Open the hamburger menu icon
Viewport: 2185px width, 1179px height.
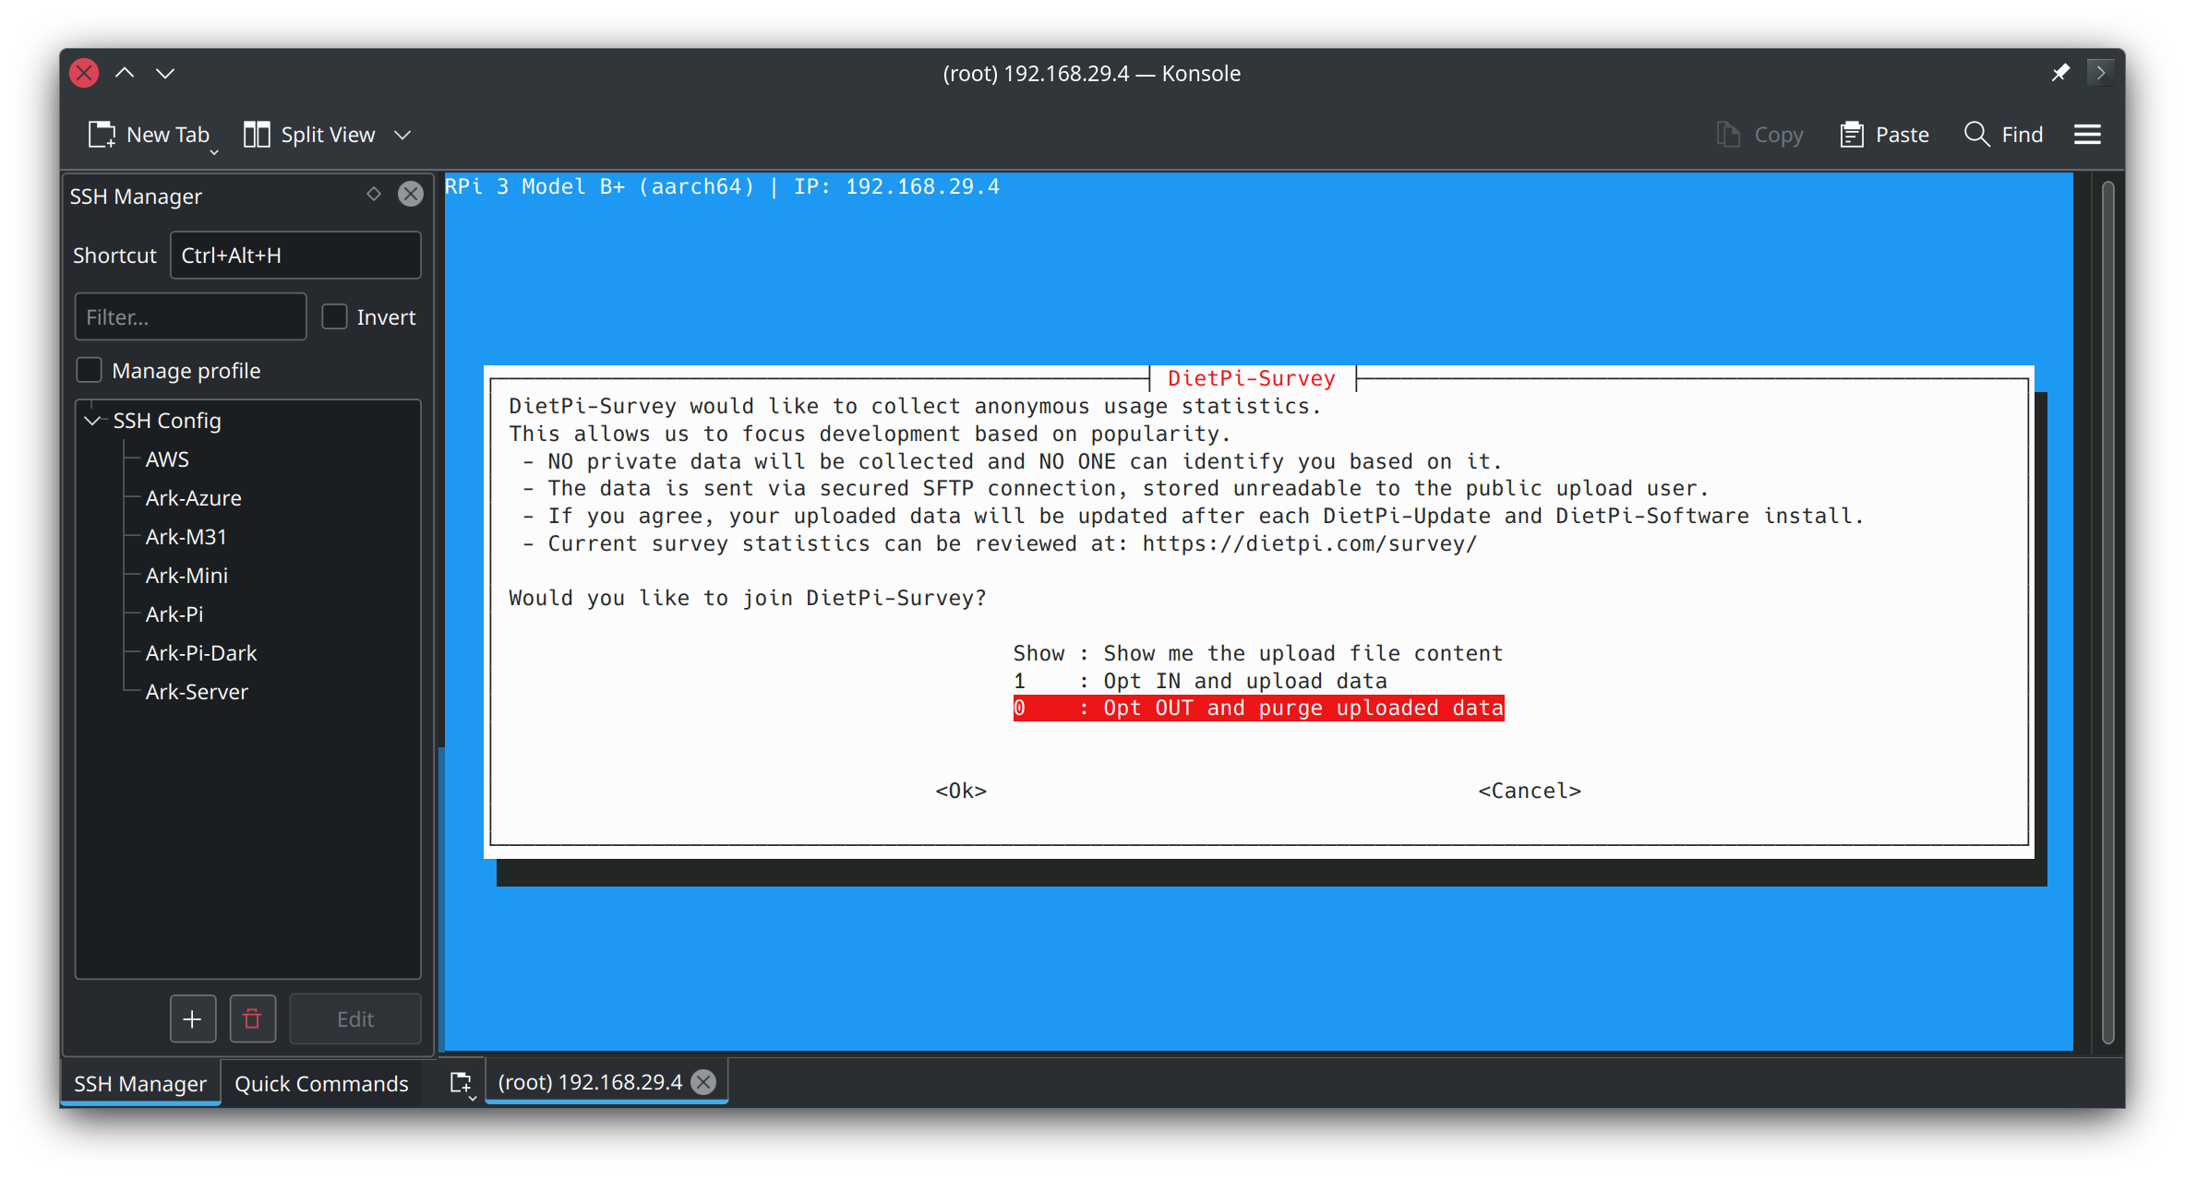point(2087,135)
